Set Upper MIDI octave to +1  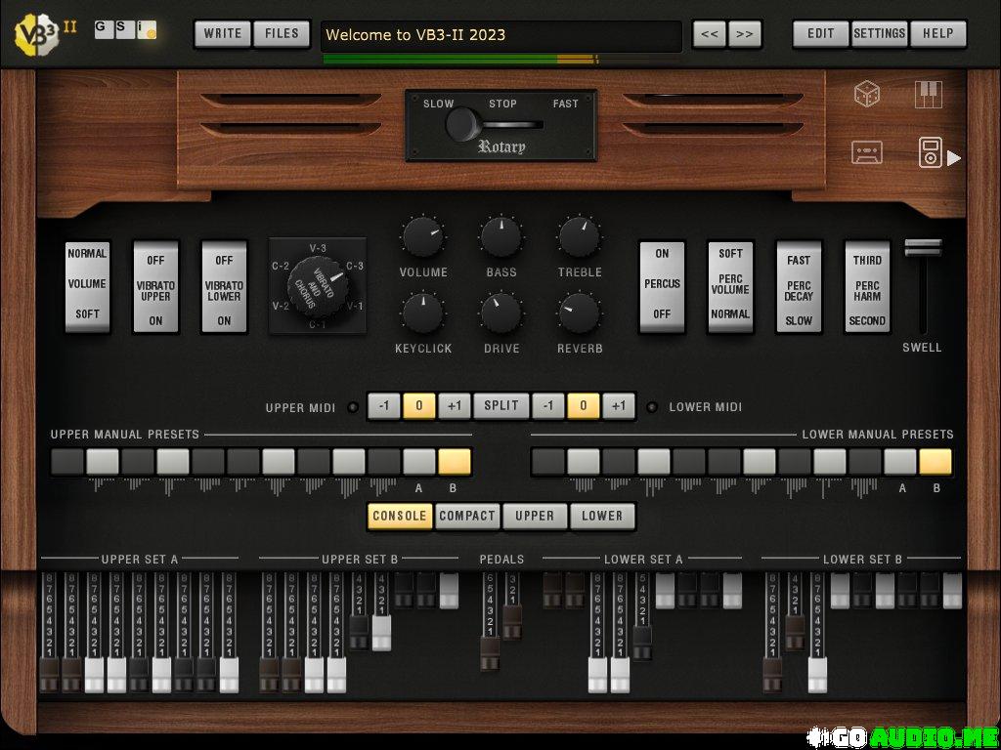point(455,406)
